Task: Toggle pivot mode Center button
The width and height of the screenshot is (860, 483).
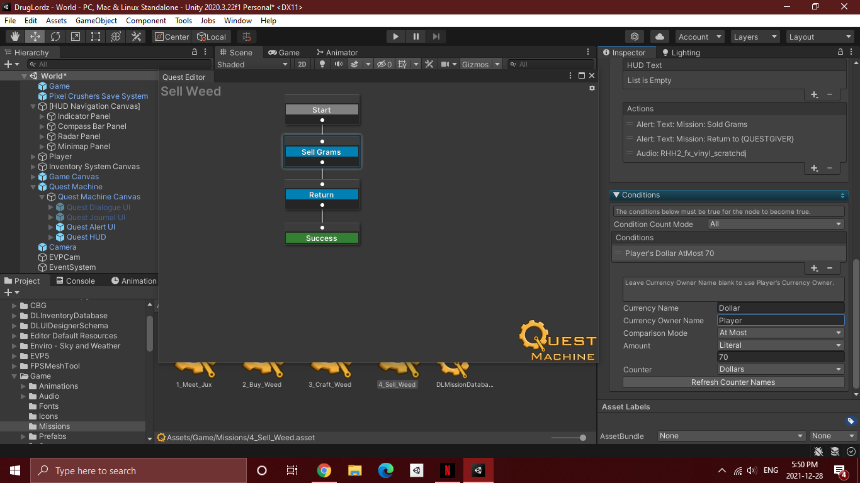Action: point(171,36)
